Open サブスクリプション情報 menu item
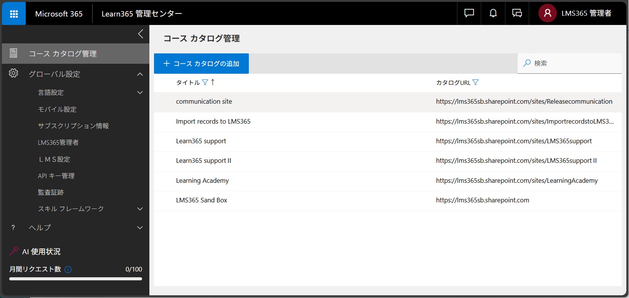The image size is (629, 298). click(73, 126)
